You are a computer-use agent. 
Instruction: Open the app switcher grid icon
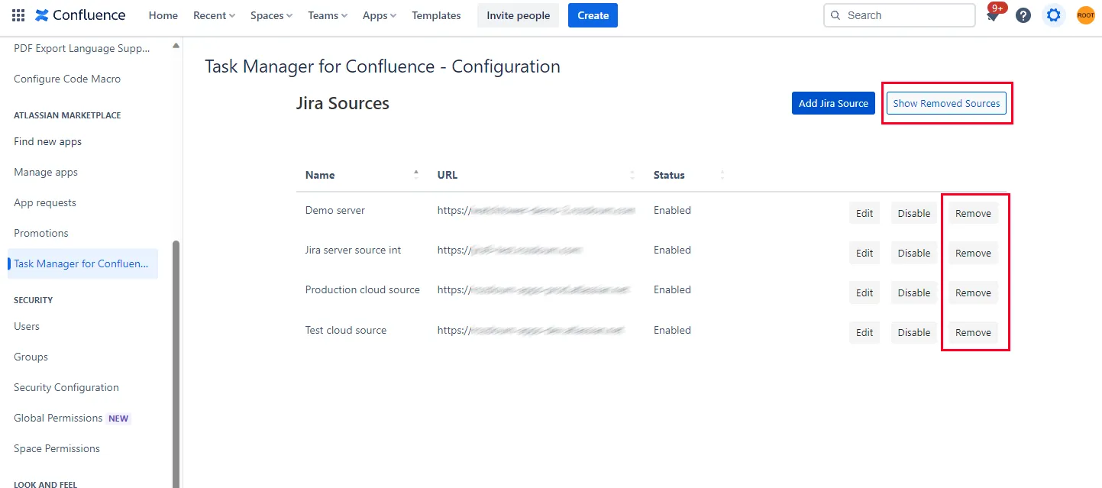pos(18,15)
